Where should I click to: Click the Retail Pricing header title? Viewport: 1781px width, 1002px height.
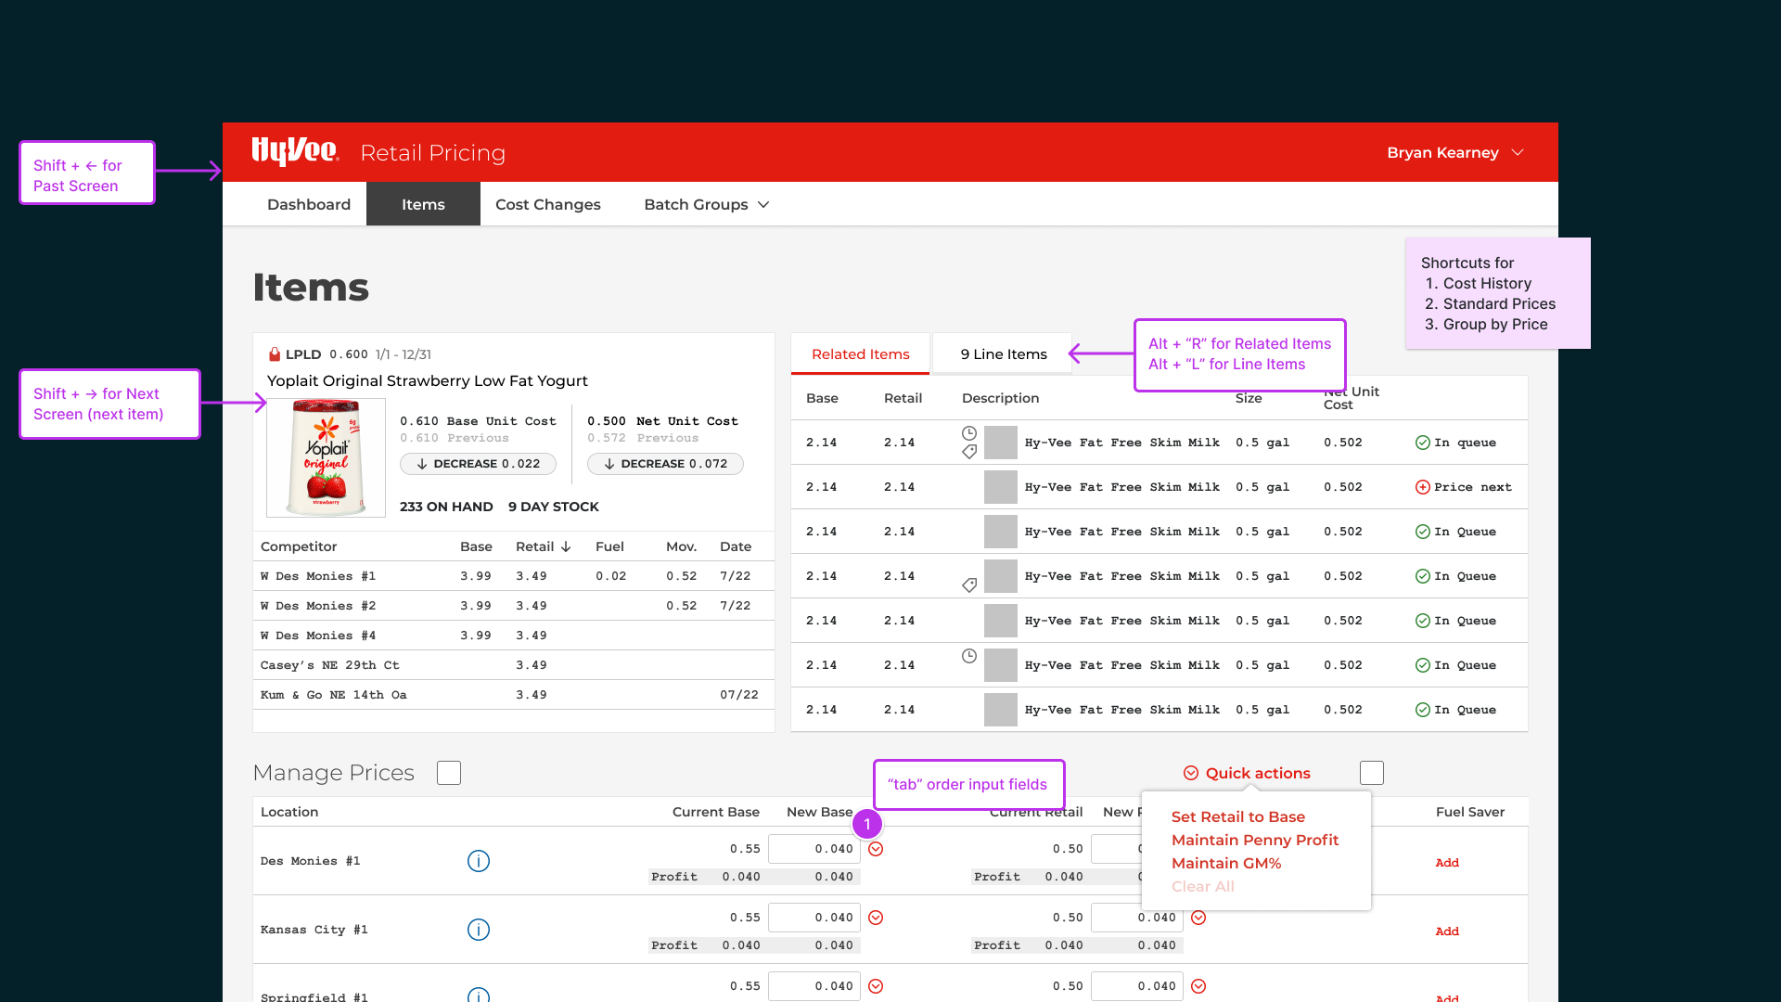point(433,153)
